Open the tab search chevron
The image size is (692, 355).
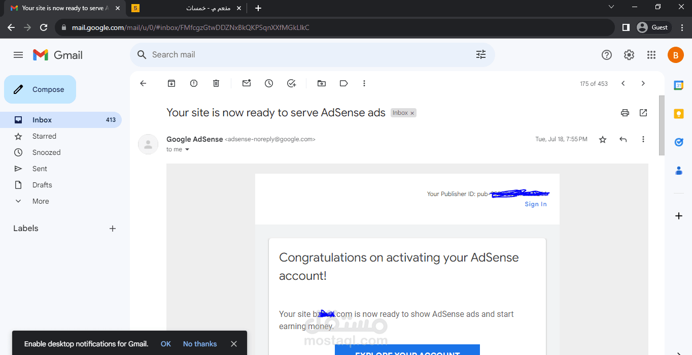coord(611,7)
